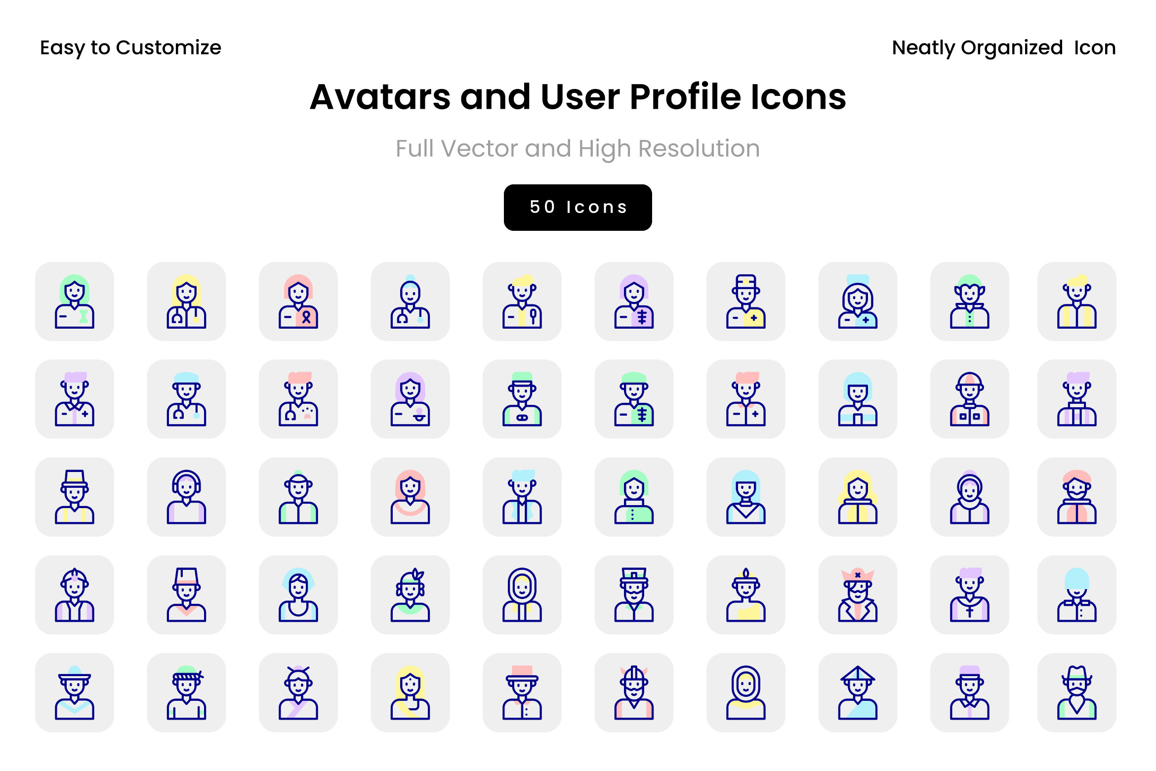Pick the avatar with conical straw hat
Image resolution: width=1156 pixels, height=771 pixels.
(x=858, y=692)
